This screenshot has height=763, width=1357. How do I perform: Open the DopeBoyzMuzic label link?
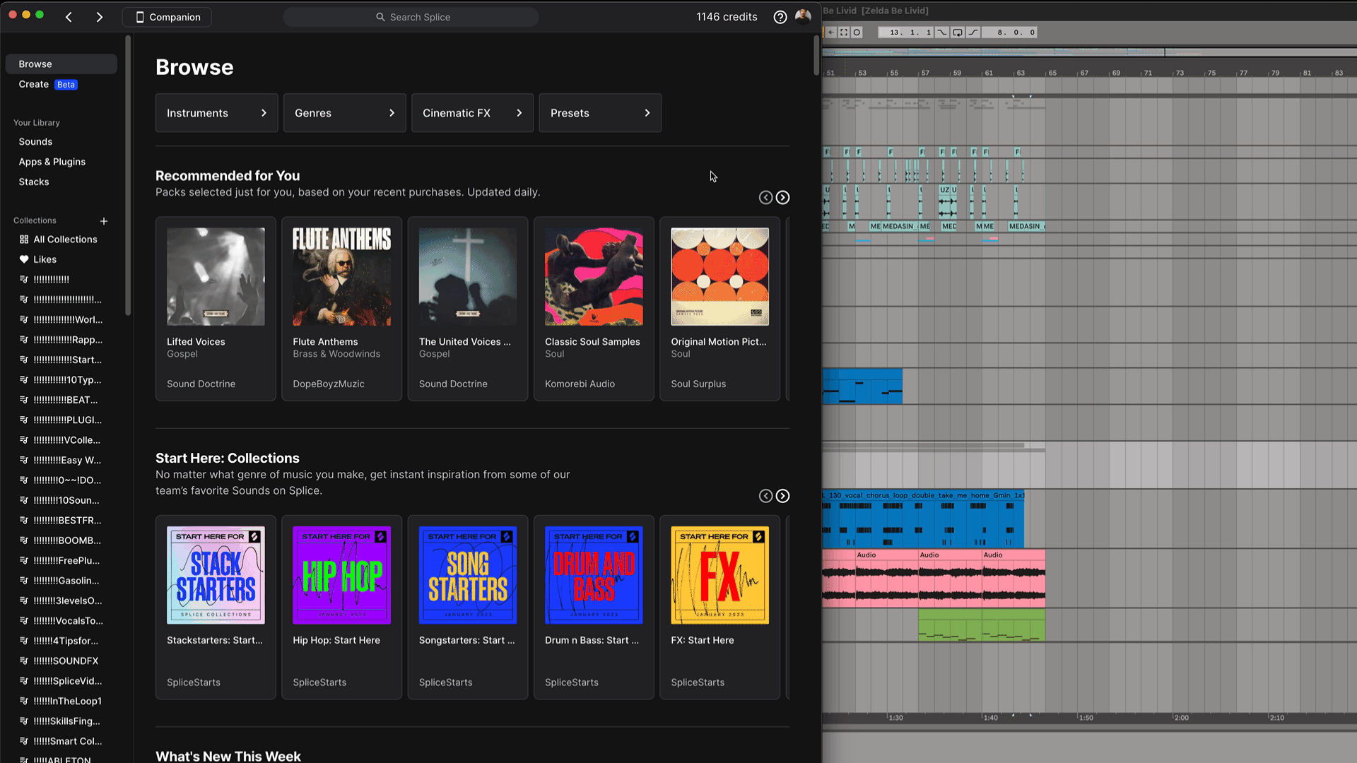[329, 384]
